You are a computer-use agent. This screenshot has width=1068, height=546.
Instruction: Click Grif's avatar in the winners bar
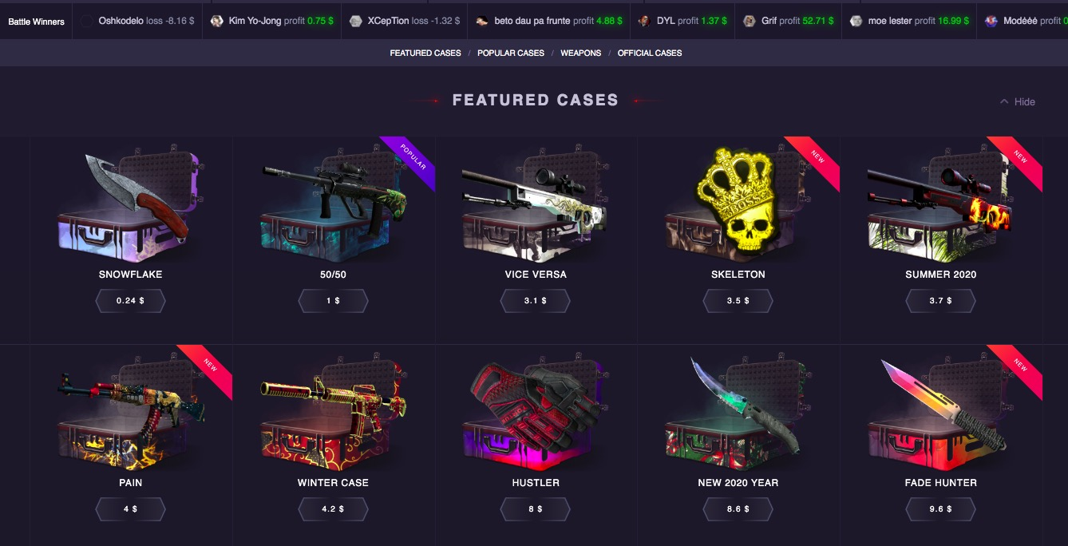point(749,21)
